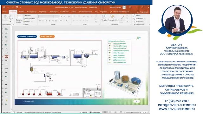Switch to the Анимация ribbon tab
The image size is (203, 114).
point(54,12)
